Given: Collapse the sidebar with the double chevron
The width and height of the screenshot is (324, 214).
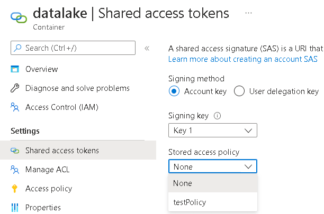Looking at the screenshot, I should [147, 48].
